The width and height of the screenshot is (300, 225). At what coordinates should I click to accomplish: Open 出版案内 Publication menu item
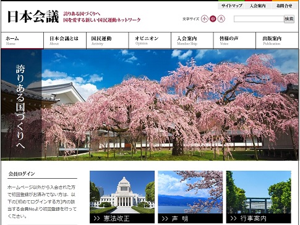[277, 41]
